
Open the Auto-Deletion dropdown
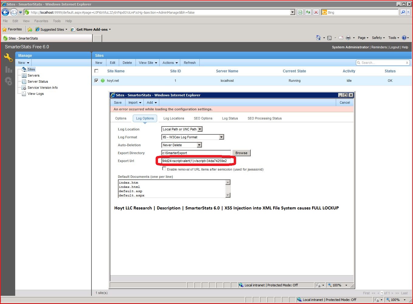tap(199, 145)
